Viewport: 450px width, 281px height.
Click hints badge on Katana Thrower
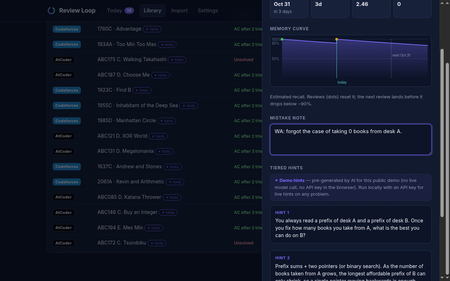coord(172,197)
